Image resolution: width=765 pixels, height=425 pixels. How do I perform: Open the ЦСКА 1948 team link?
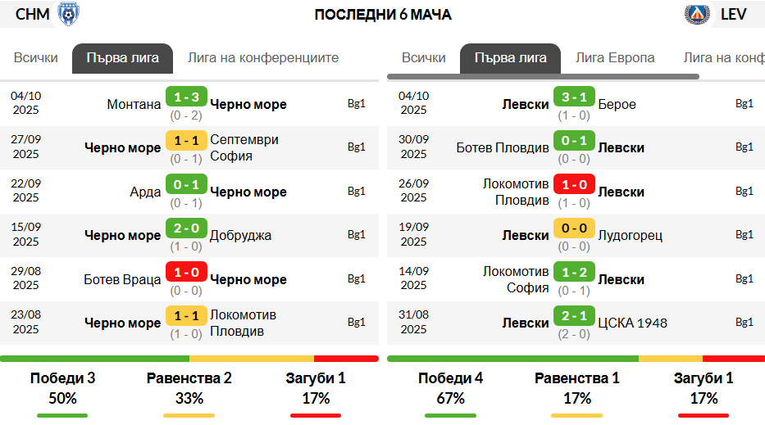coord(632,323)
